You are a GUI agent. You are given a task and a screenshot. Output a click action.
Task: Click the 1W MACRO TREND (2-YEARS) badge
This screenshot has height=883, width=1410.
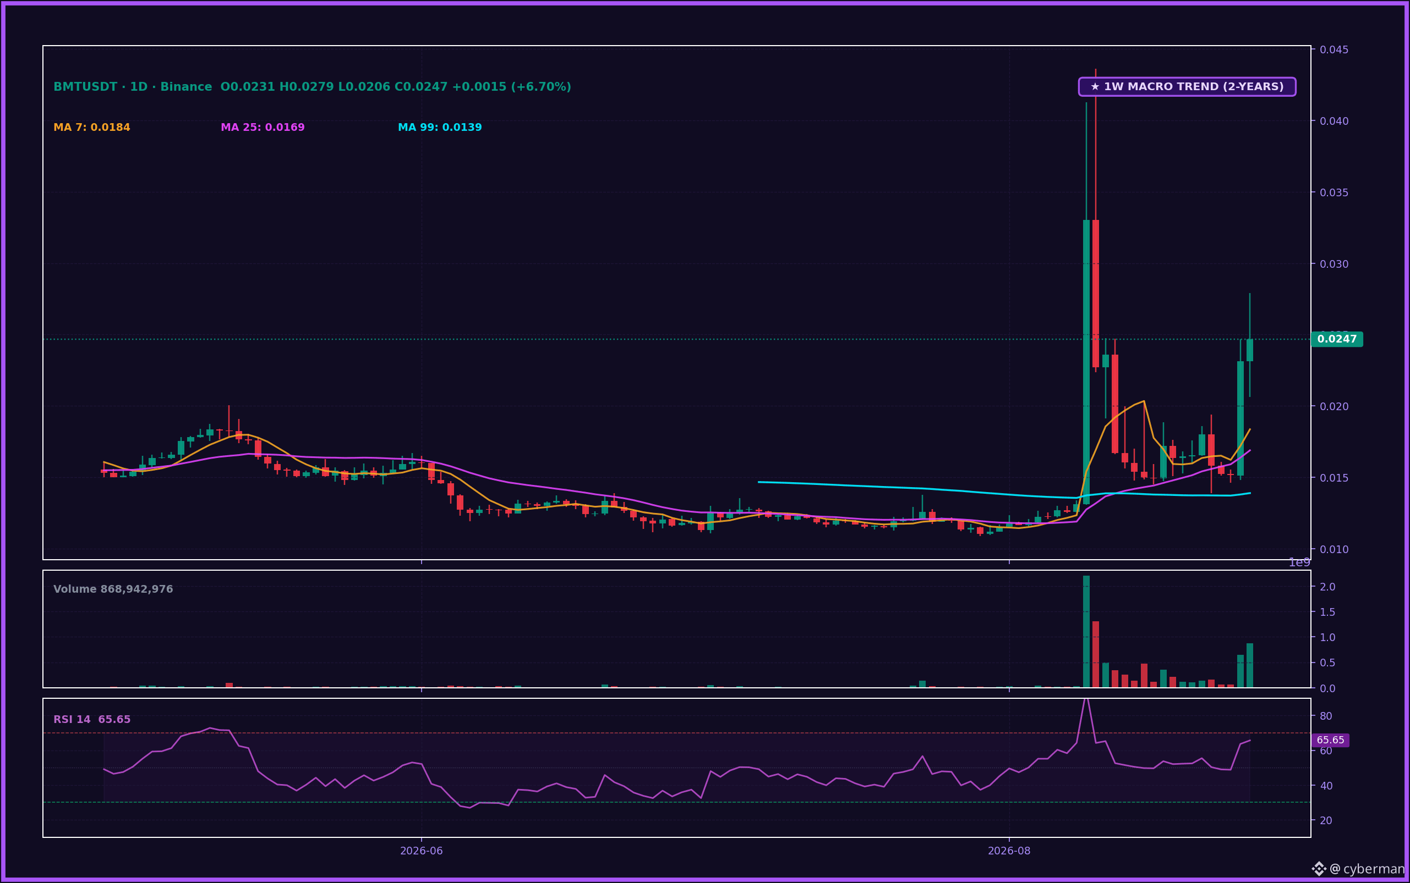point(1187,87)
